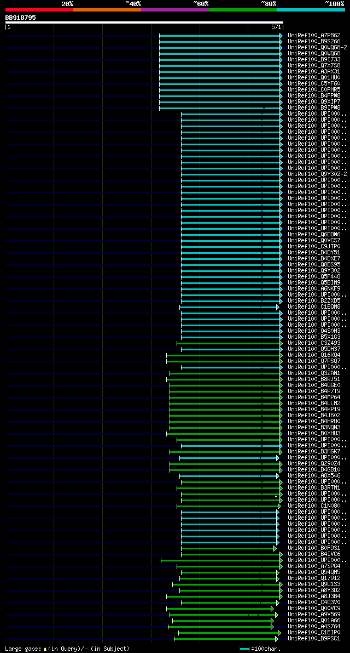
Task: Open hit UniRef100_B9S266 label
Action: [314, 42]
